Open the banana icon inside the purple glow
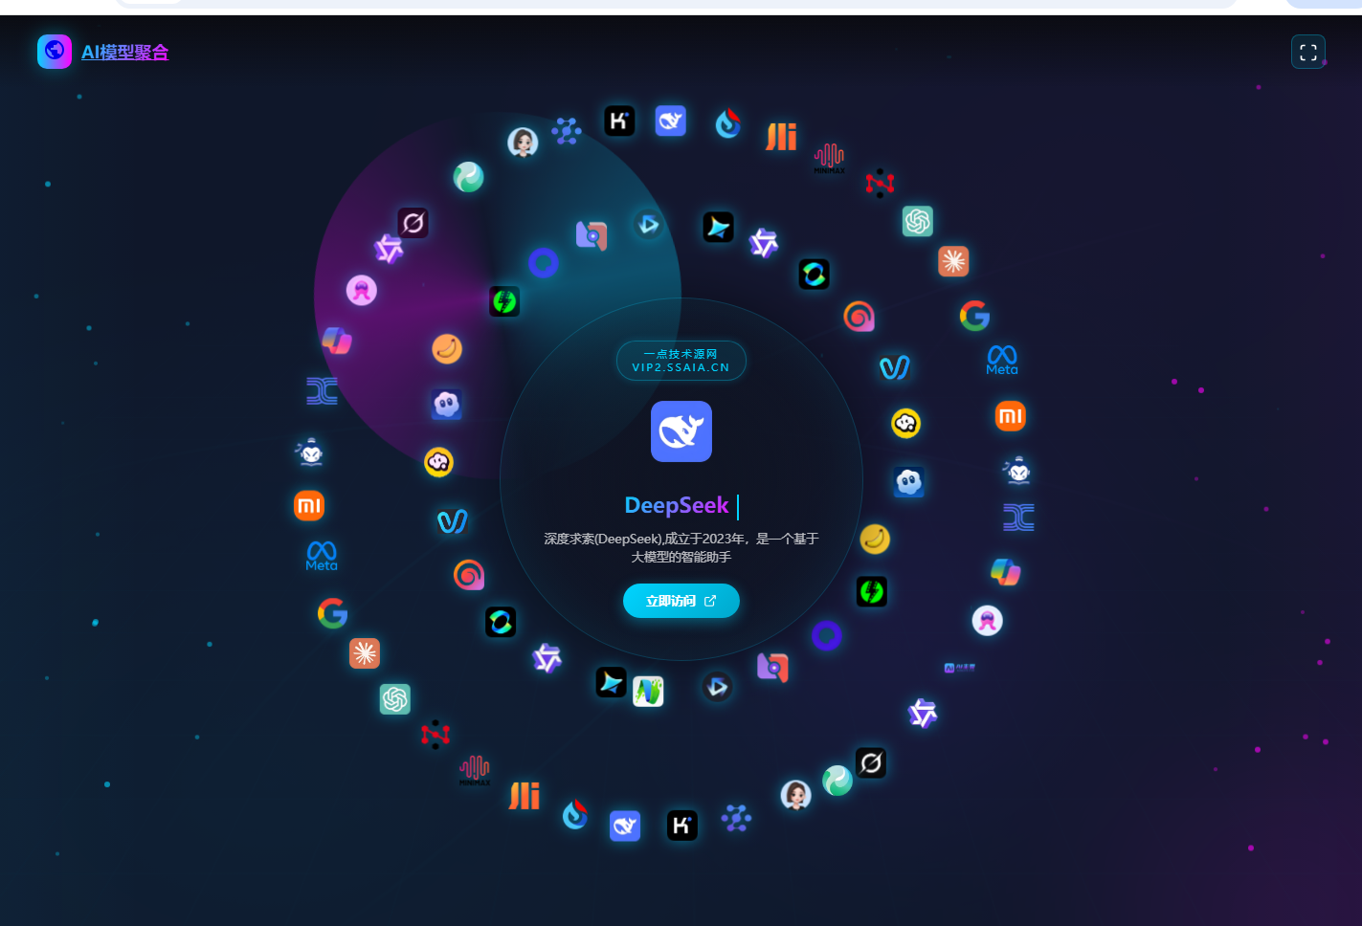Image resolution: width=1362 pixels, height=926 pixels. click(x=447, y=349)
